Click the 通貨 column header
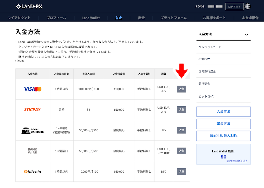The image size is (264, 188). pyautogui.click(x=164, y=74)
